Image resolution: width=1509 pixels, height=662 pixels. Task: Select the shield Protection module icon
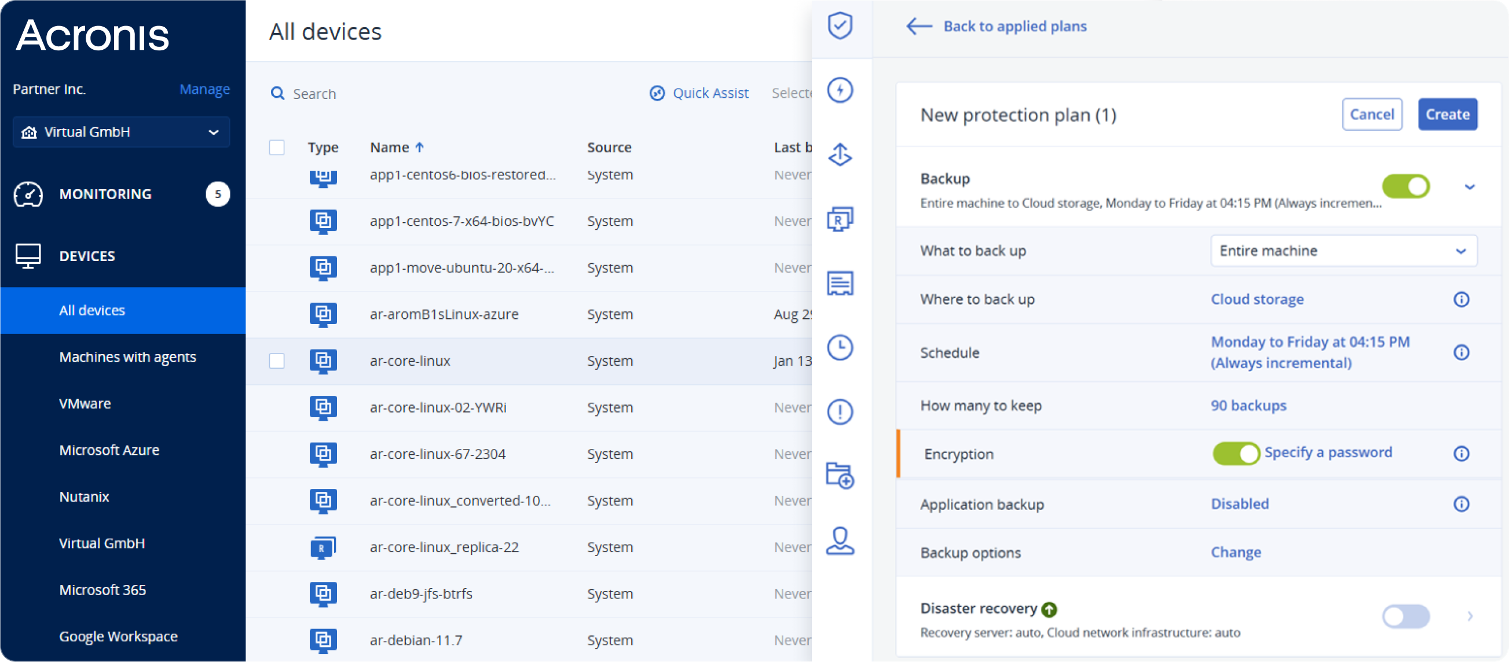click(840, 26)
